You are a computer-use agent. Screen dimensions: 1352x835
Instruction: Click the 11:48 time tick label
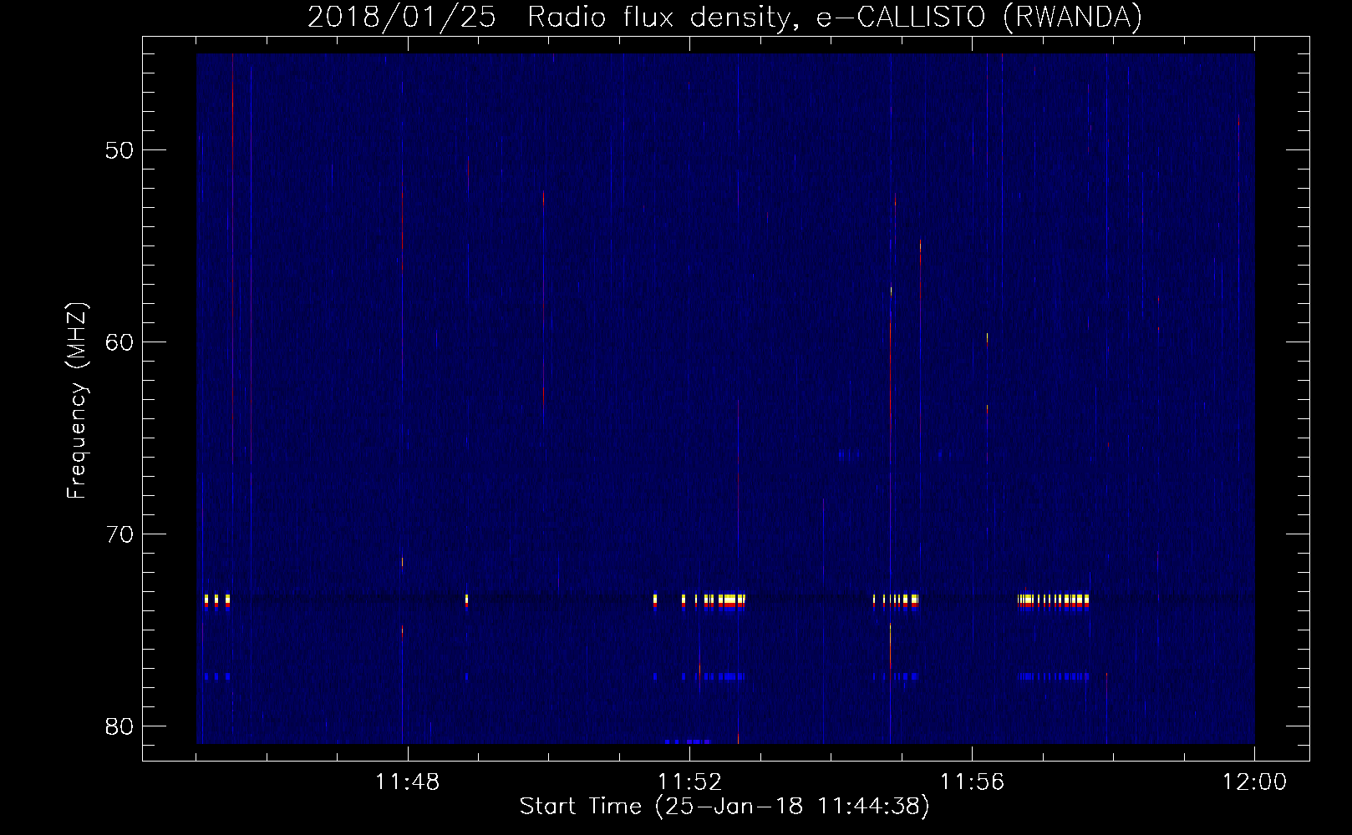[x=407, y=782]
